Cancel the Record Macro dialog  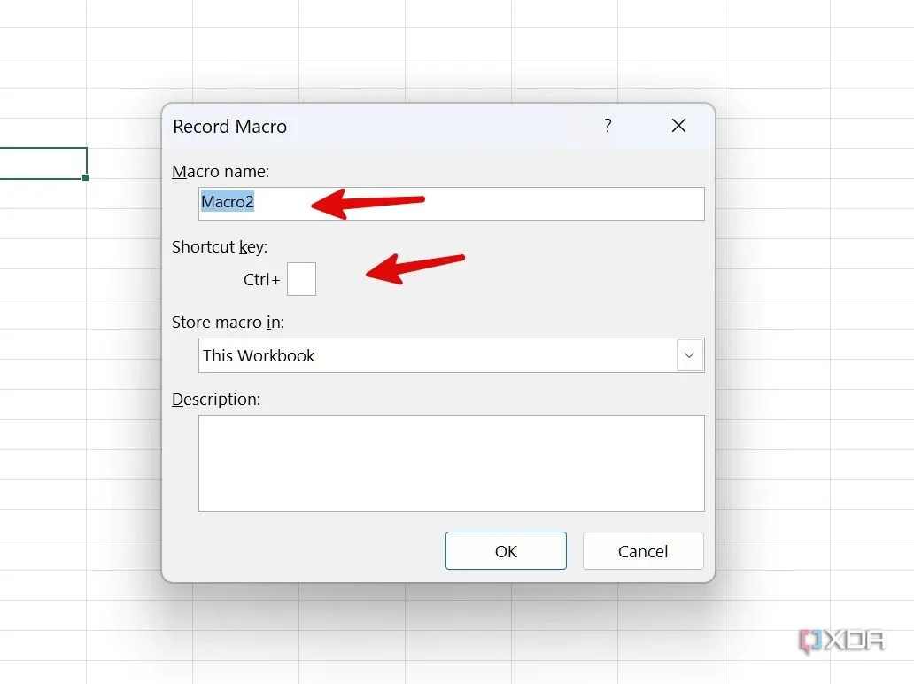(643, 550)
